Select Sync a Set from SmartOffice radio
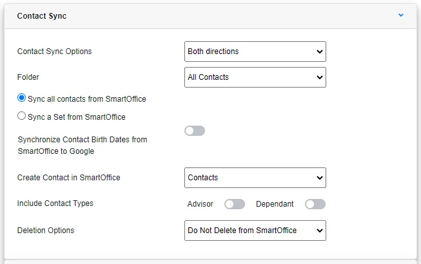 pos(21,116)
